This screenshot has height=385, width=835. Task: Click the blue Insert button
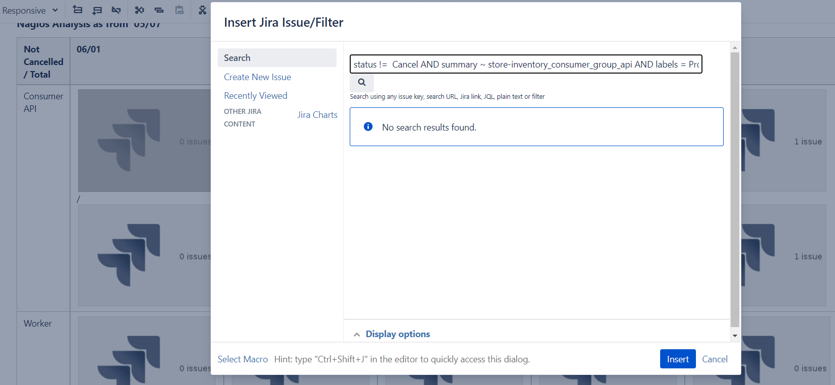coord(678,359)
